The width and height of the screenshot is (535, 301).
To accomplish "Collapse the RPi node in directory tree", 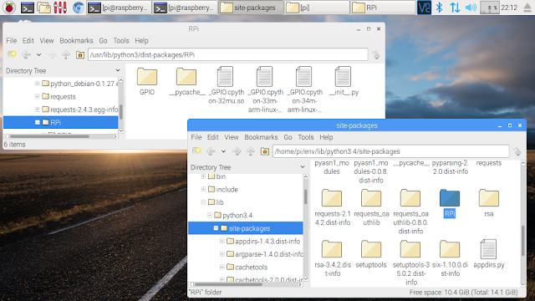I will 37,122.
